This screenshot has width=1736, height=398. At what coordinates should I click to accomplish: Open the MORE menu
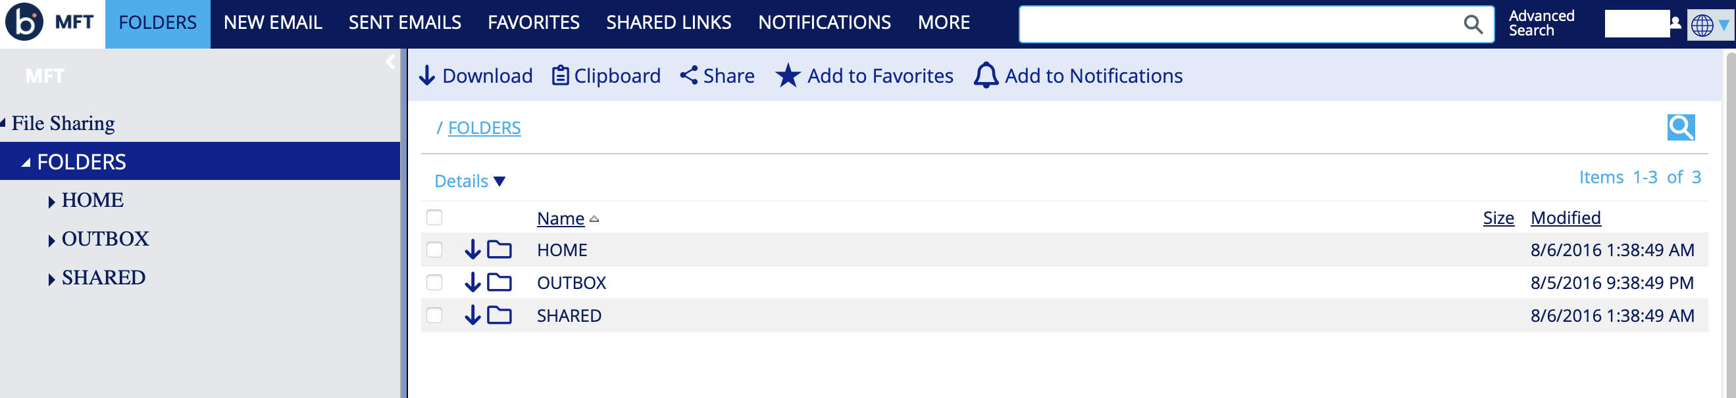[944, 23]
